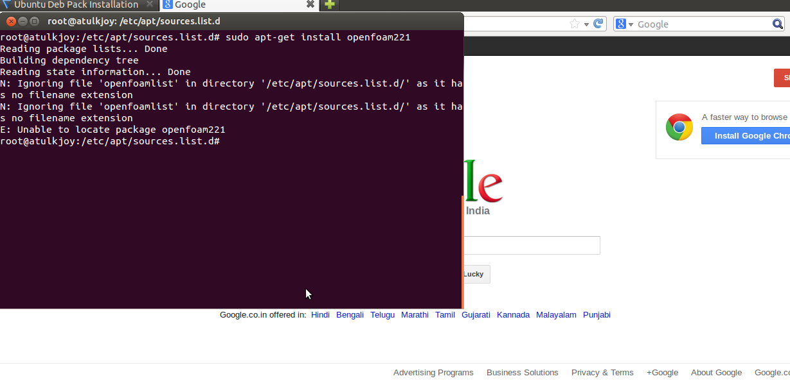Click 'E: Unable to locate package openfoam221' line
This screenshot has height=383, width=790.
pyautogui.click(x=112, y=130)
